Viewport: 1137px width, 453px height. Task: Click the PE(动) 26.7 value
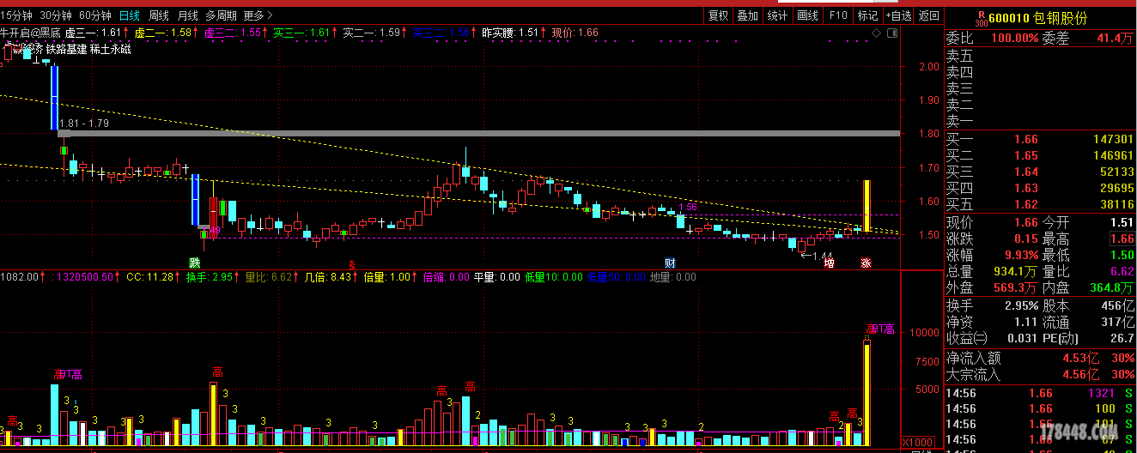coord(1121,338)
